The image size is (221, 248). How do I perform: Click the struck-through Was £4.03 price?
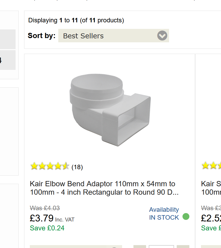pos(45,208)
